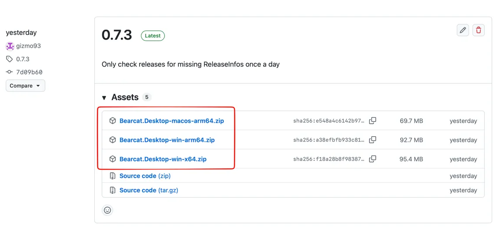The image size is (504, 229).
Task: Click the package icon beside win-x64 zip
Action: point(113,159)
